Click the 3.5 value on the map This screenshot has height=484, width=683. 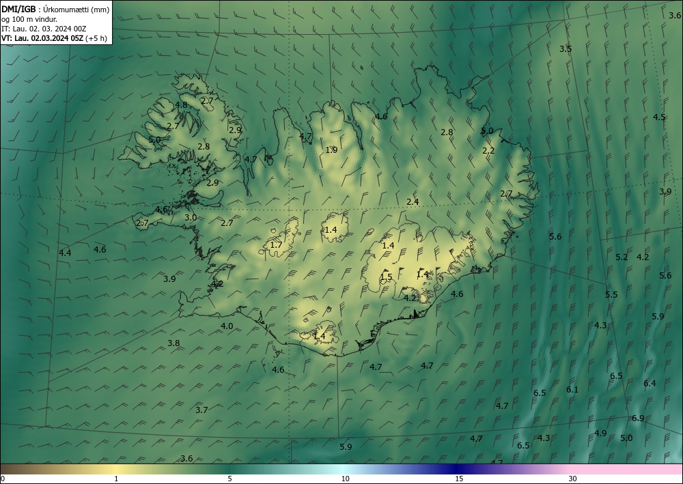point(566,48)
